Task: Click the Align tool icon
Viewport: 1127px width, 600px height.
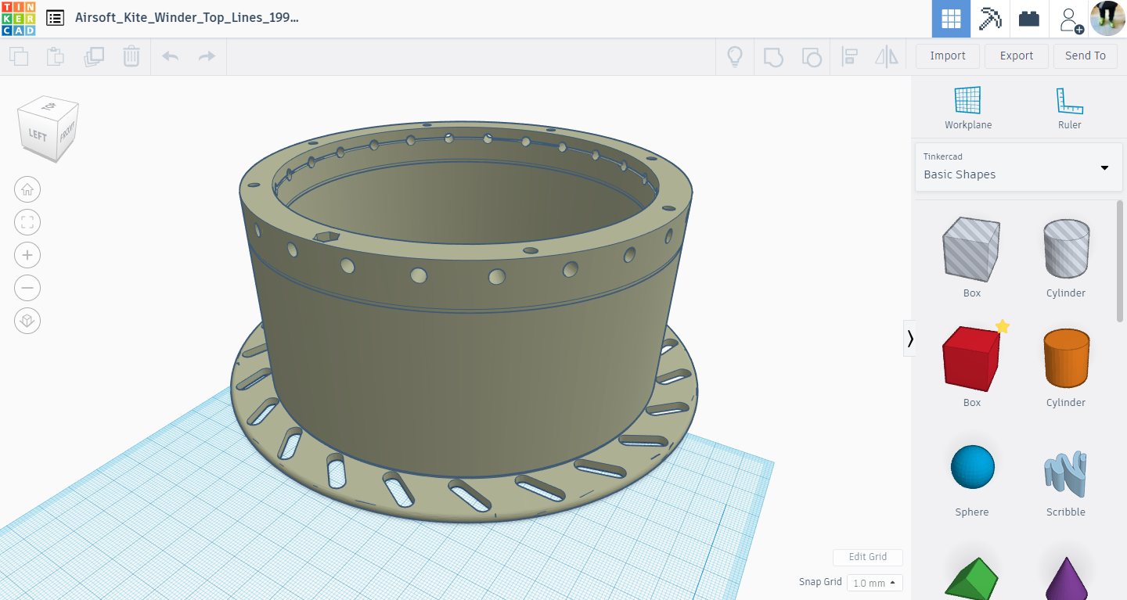Action: tap(849, 56)
